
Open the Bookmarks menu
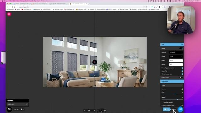pyautogui.click(x=28, y=1)
